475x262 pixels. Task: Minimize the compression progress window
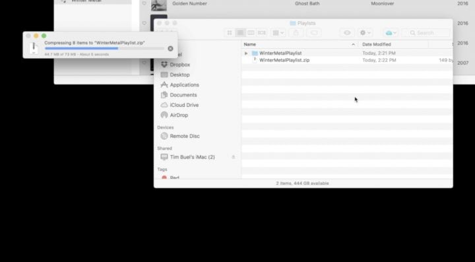[36, 36]
